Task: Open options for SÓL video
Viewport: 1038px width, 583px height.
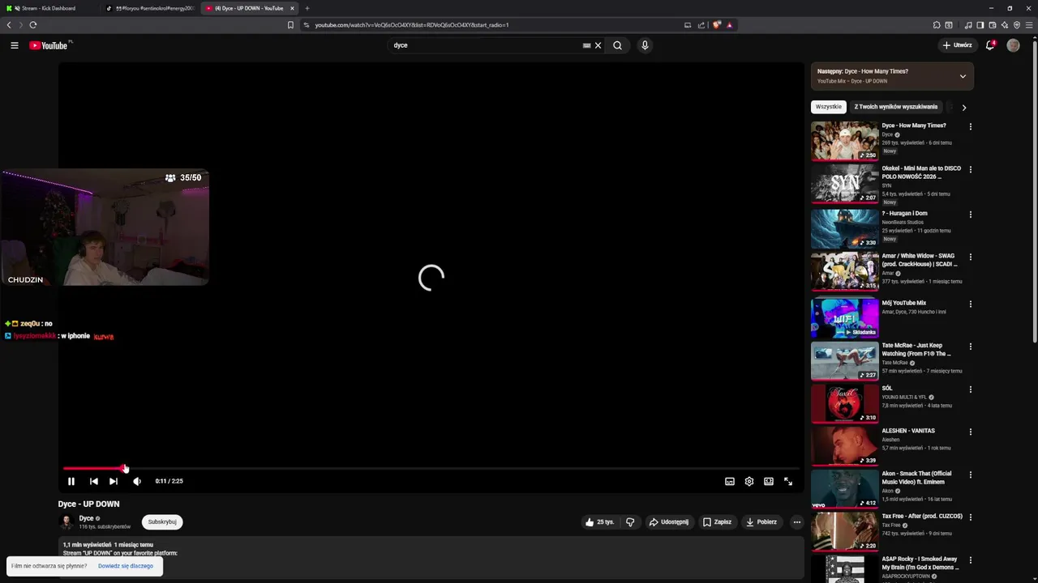Action: [x=970, y=389]
